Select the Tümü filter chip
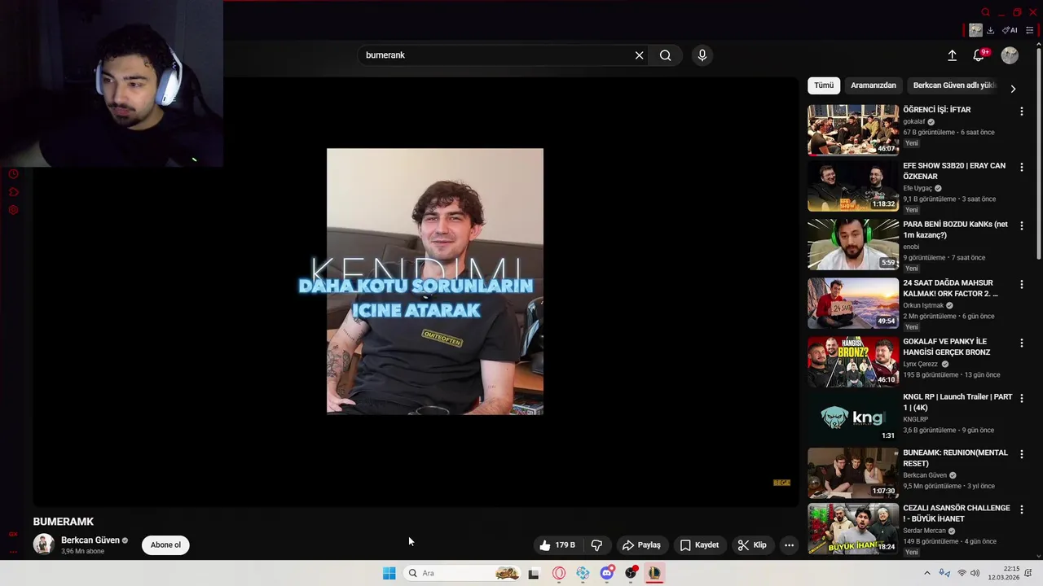Screen dimensions: 1043x586 click(824, 85)
